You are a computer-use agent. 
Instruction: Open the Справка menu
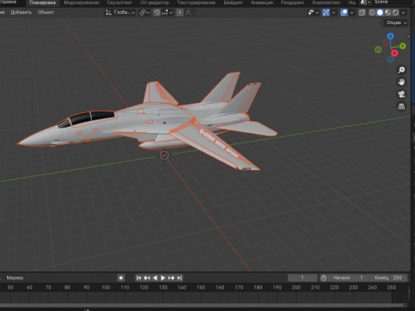[x=8, y=3]
